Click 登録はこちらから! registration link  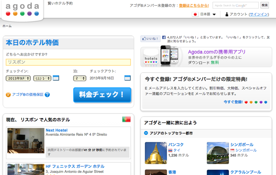(x=194, y=6)
